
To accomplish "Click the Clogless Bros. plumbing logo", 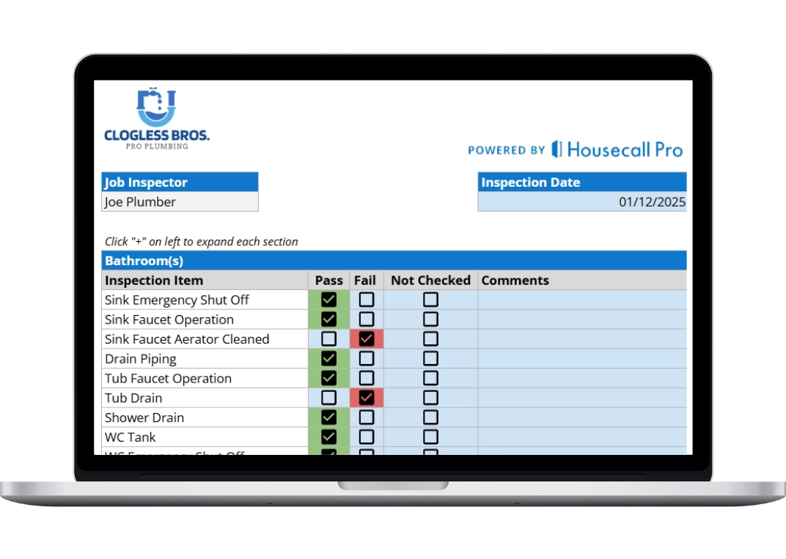I will 156,119.
